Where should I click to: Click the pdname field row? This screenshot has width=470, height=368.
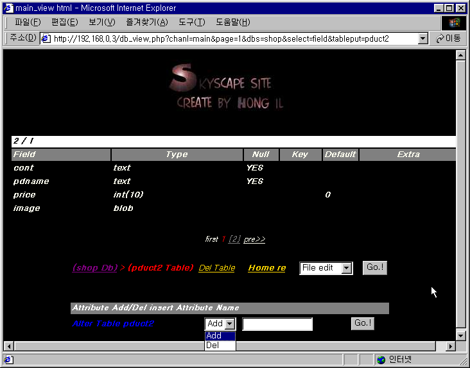[234, 181]
